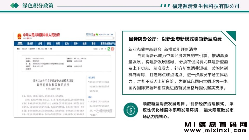Click the 首页 breadcrumb link
249x140 pixels.
(x=18, y=49)
